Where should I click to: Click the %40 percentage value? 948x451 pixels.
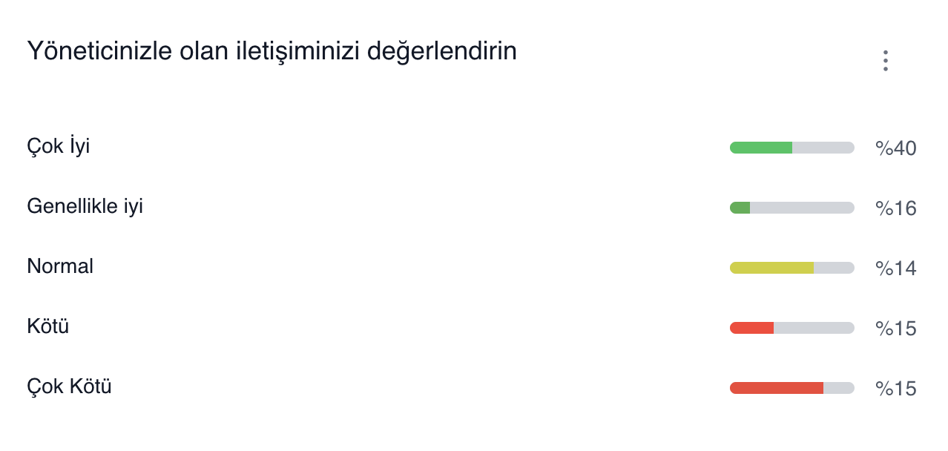(x=896, y=148)
